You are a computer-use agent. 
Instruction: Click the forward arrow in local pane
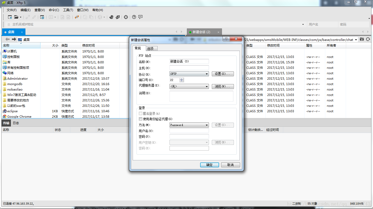(14, 39)
